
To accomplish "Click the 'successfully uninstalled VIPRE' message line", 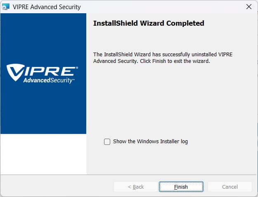I will pos(163,54).
